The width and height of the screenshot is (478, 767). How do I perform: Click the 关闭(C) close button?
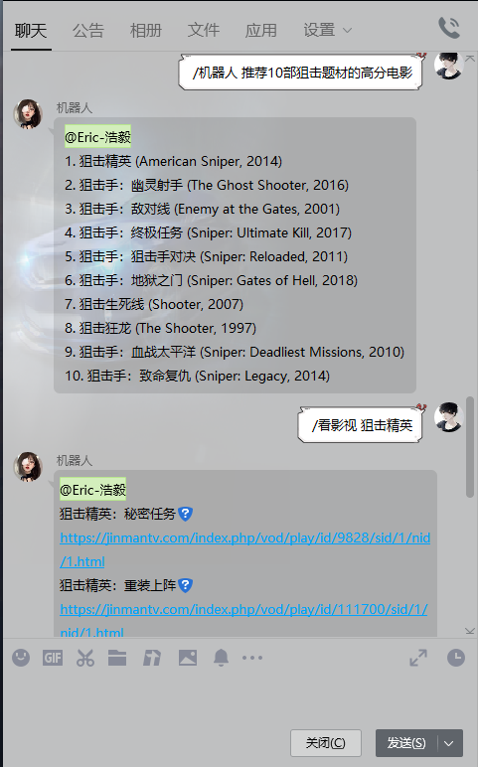point(326,743)
